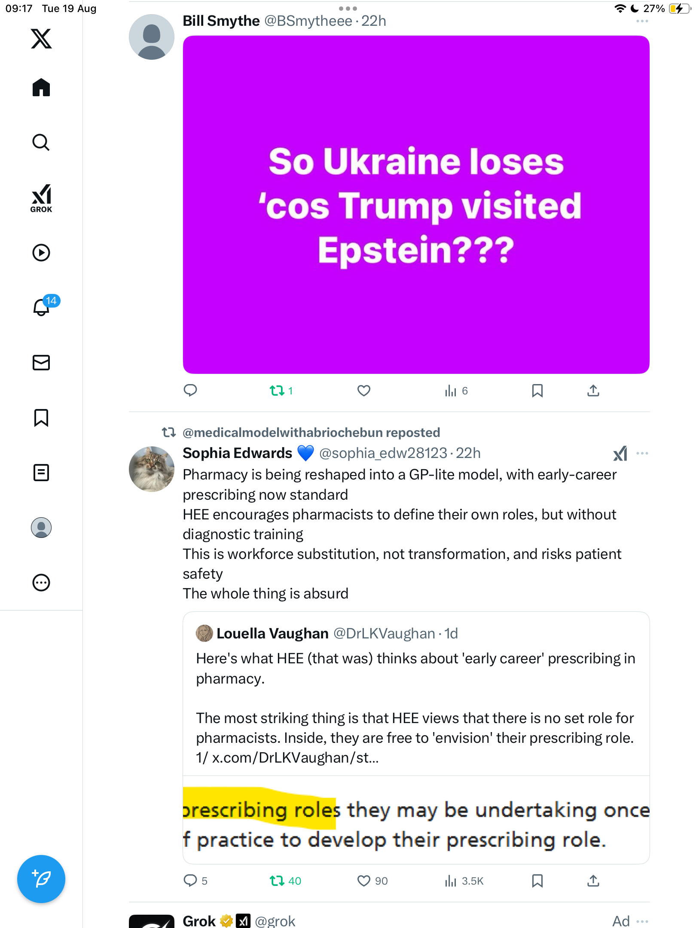Open the Grok sidebar icon

41,198
